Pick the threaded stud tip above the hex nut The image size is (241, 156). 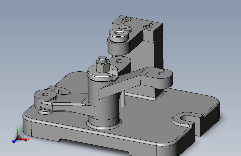click(103, 59)
